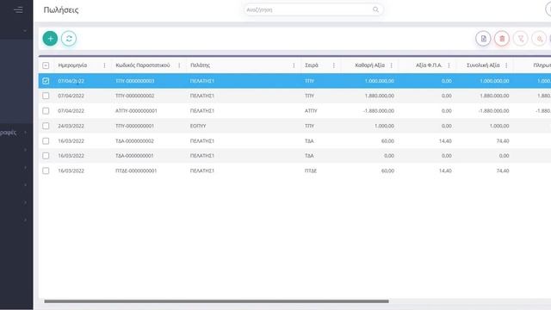Image resolution: width=551 pixels, height=310 pixels.
Task: Uncheck the ΤΠΥ-0000000003 row checkbox
Action: (46, 81)
